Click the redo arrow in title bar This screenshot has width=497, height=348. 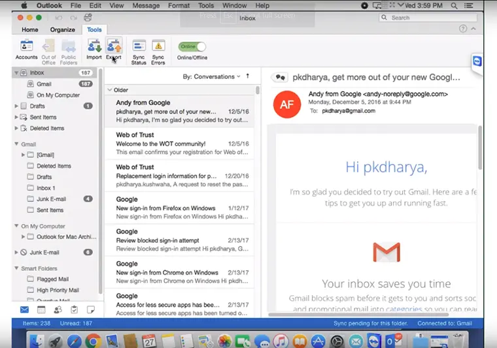pos(73,18)
